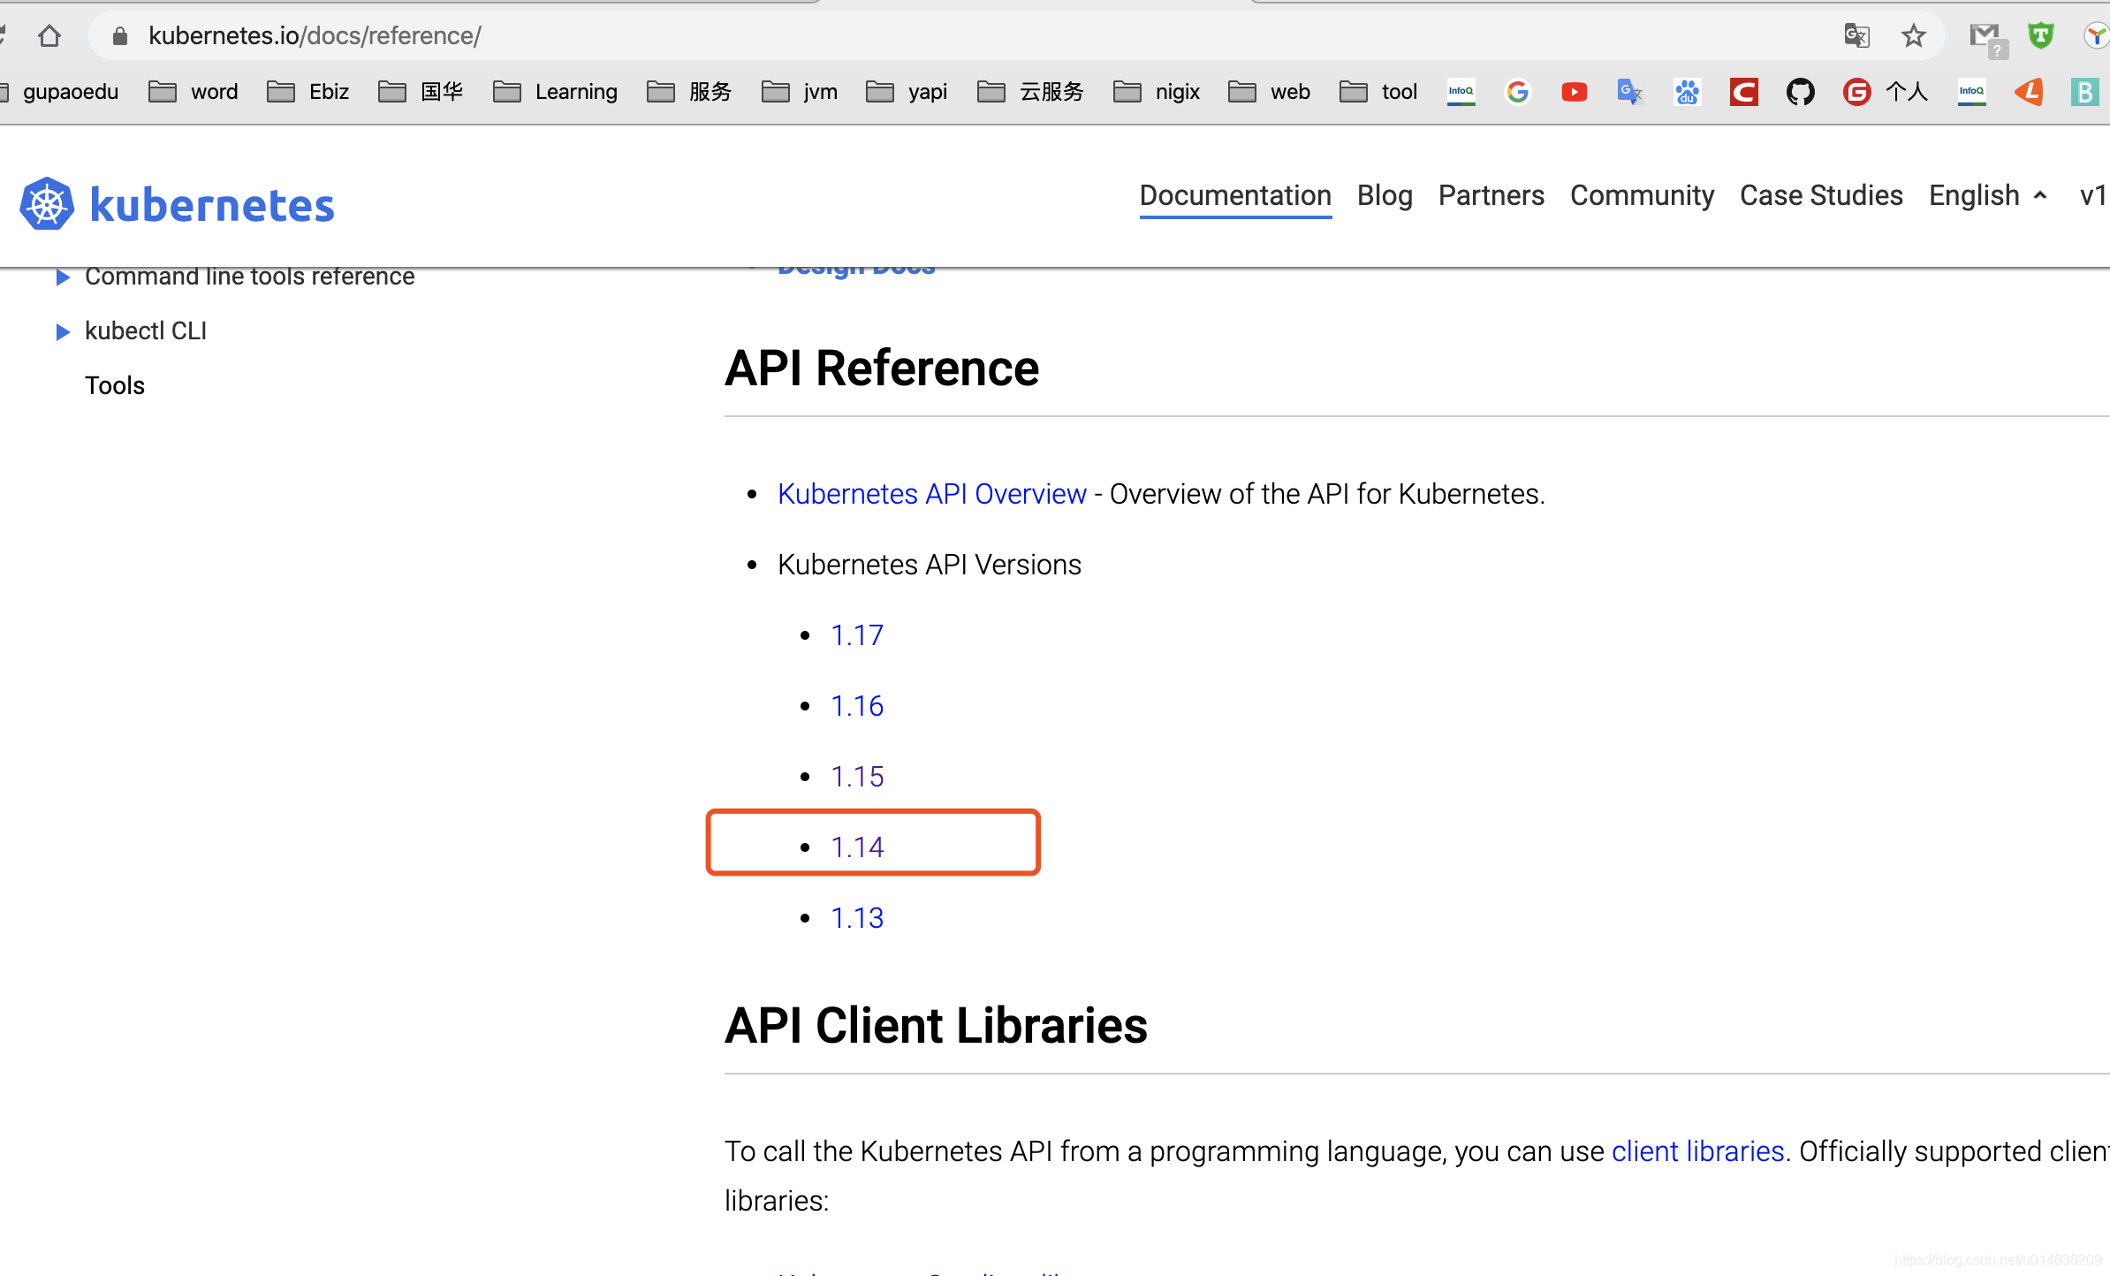Open the 1.16 API version link
The height and width of the screenshot is (1276, 2110).
point(857,706)
